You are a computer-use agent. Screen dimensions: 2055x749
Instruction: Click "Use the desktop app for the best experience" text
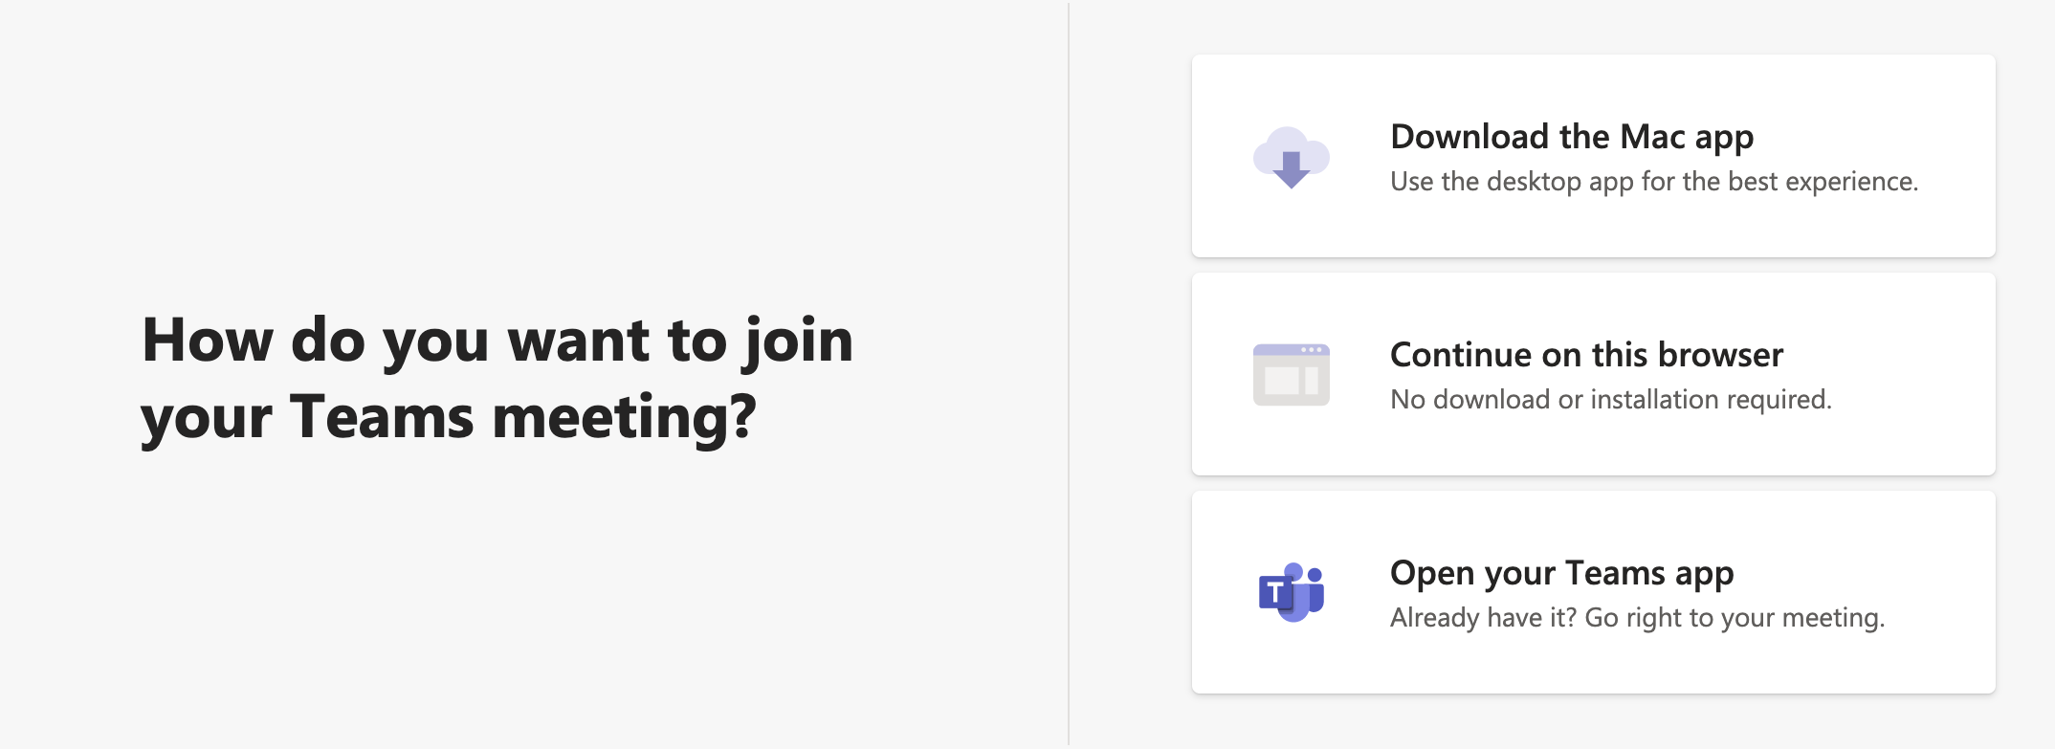tap(1653, 182)
